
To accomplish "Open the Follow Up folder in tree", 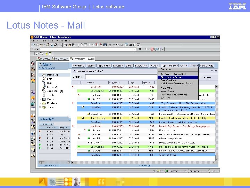I will pyautogui.click(x=52, y=87).
